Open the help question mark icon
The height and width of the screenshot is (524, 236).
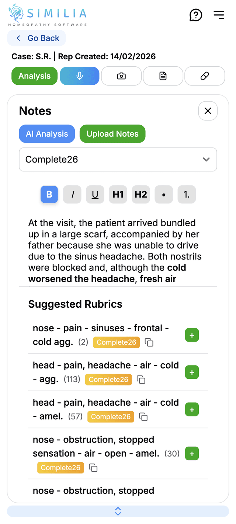(196, 15)
